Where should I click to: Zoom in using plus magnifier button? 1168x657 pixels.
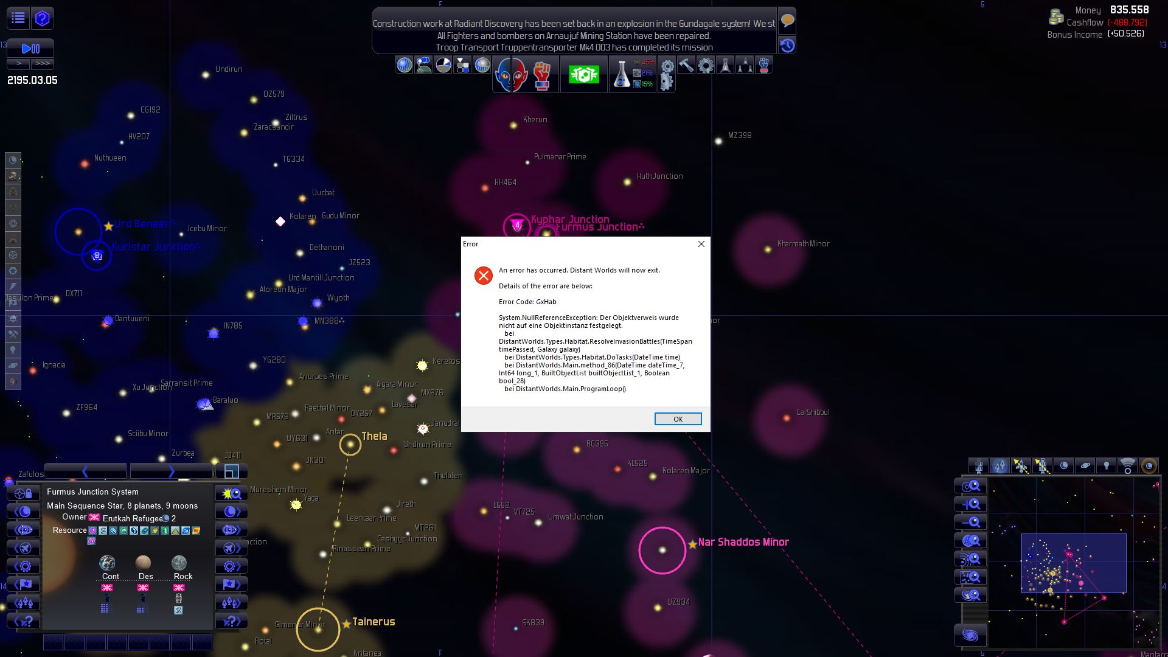point(970,504)
